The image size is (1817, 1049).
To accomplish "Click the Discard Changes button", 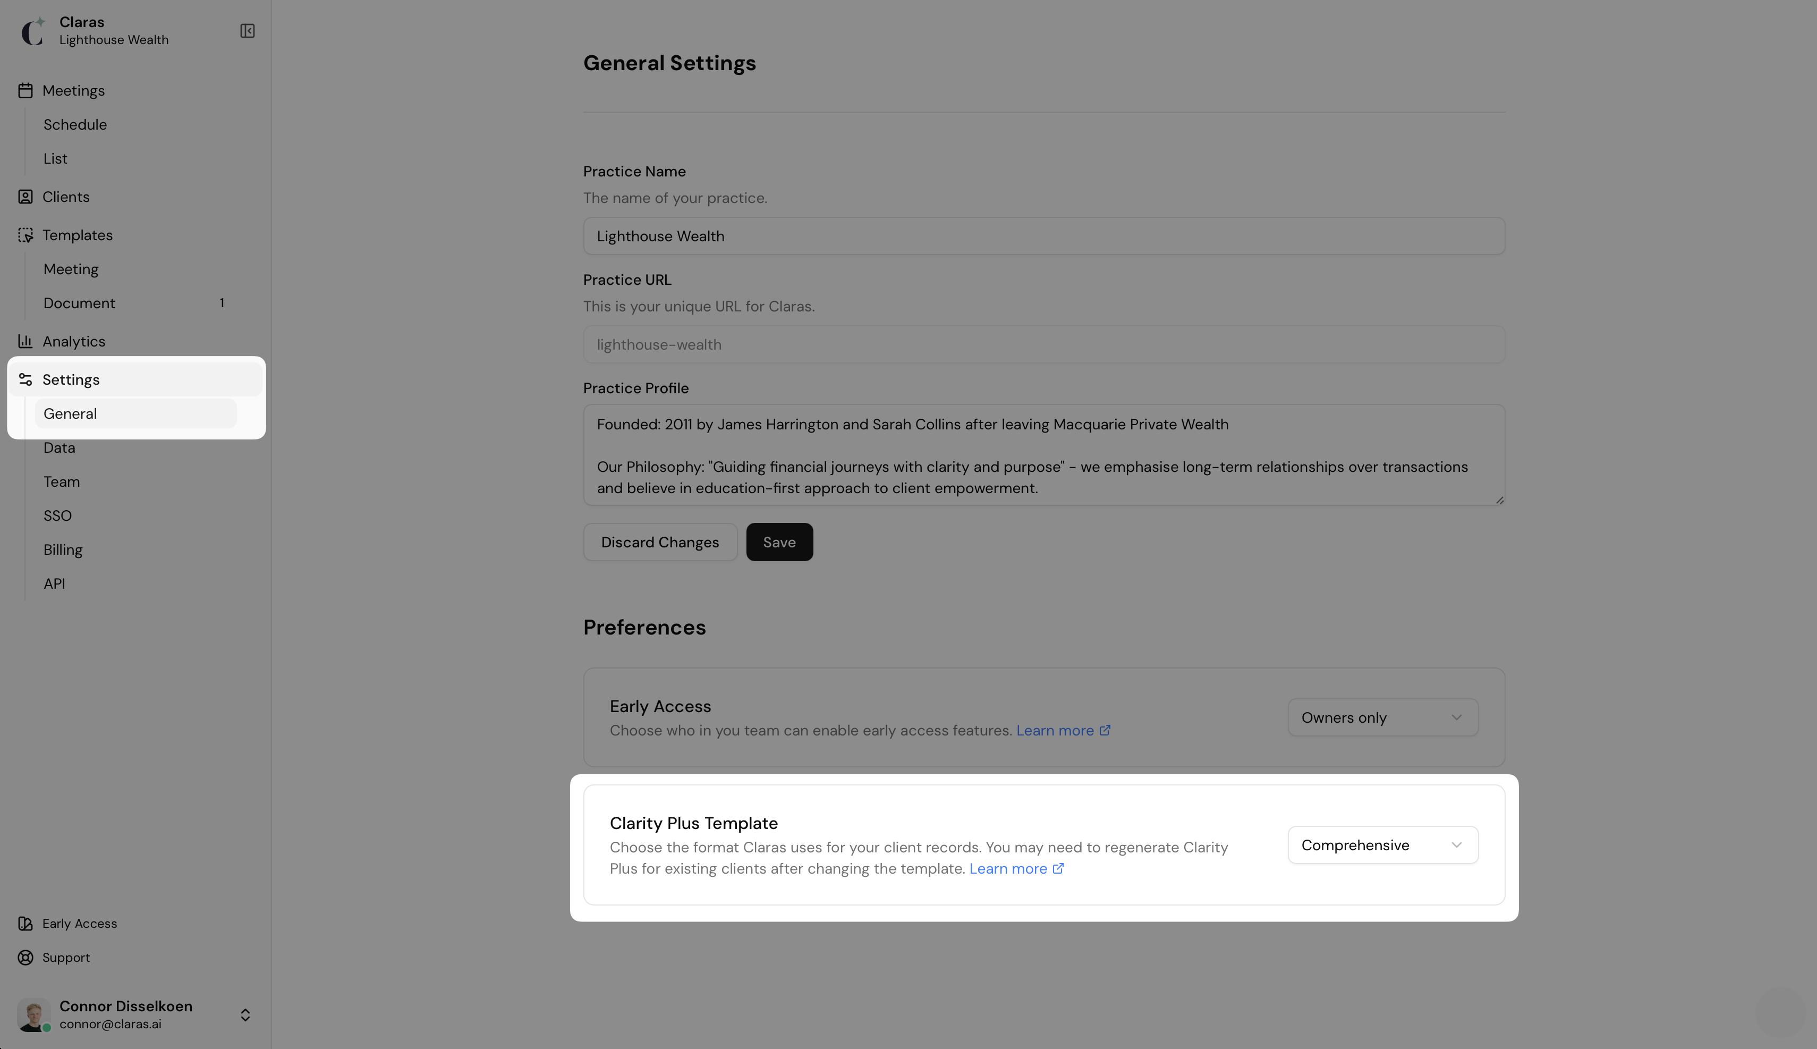I will tap(660, 543).
